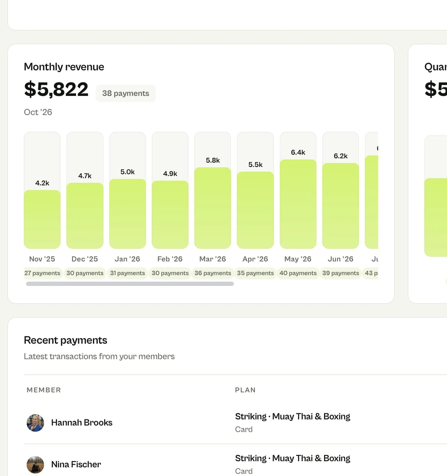Click the 4.9k value label
447x476 pixels.
170,173
